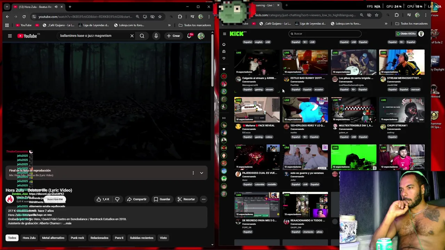The height and width of the screenshot is (250, 445).
Task: Dislike the Hora Zulu video
Action: click(x=117, y=199)
